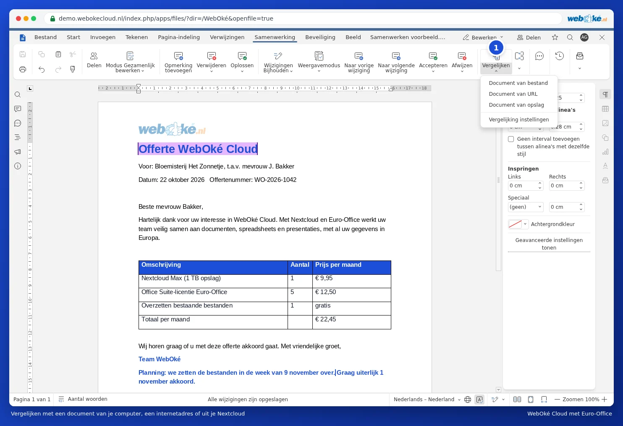Click the Accepteren change icon
The width and height of the screenshot is (623, 426).
point(433,56)
